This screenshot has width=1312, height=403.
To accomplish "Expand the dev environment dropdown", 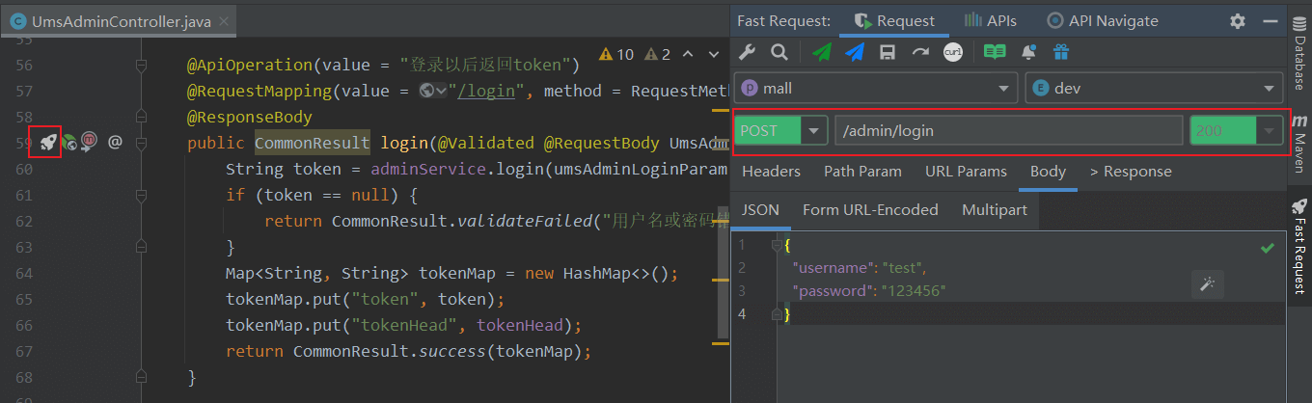I will tap(1154, 88).
